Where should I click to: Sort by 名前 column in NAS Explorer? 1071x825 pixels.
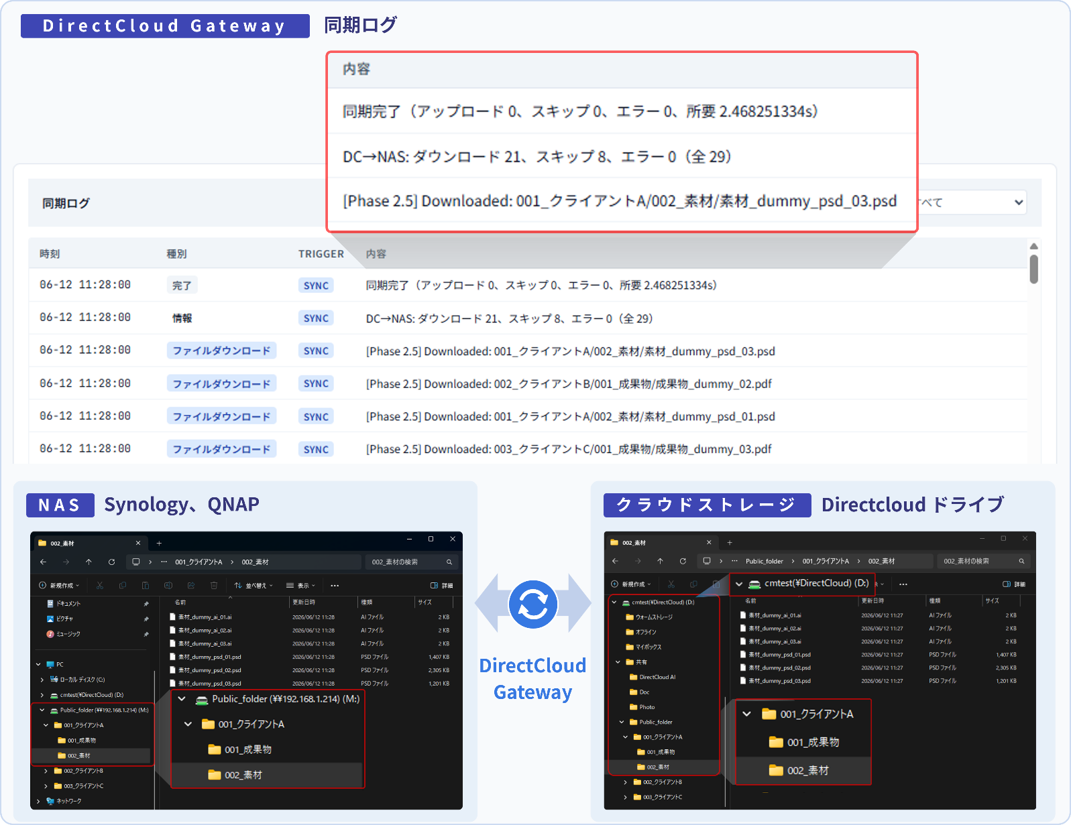pos(180,602)
